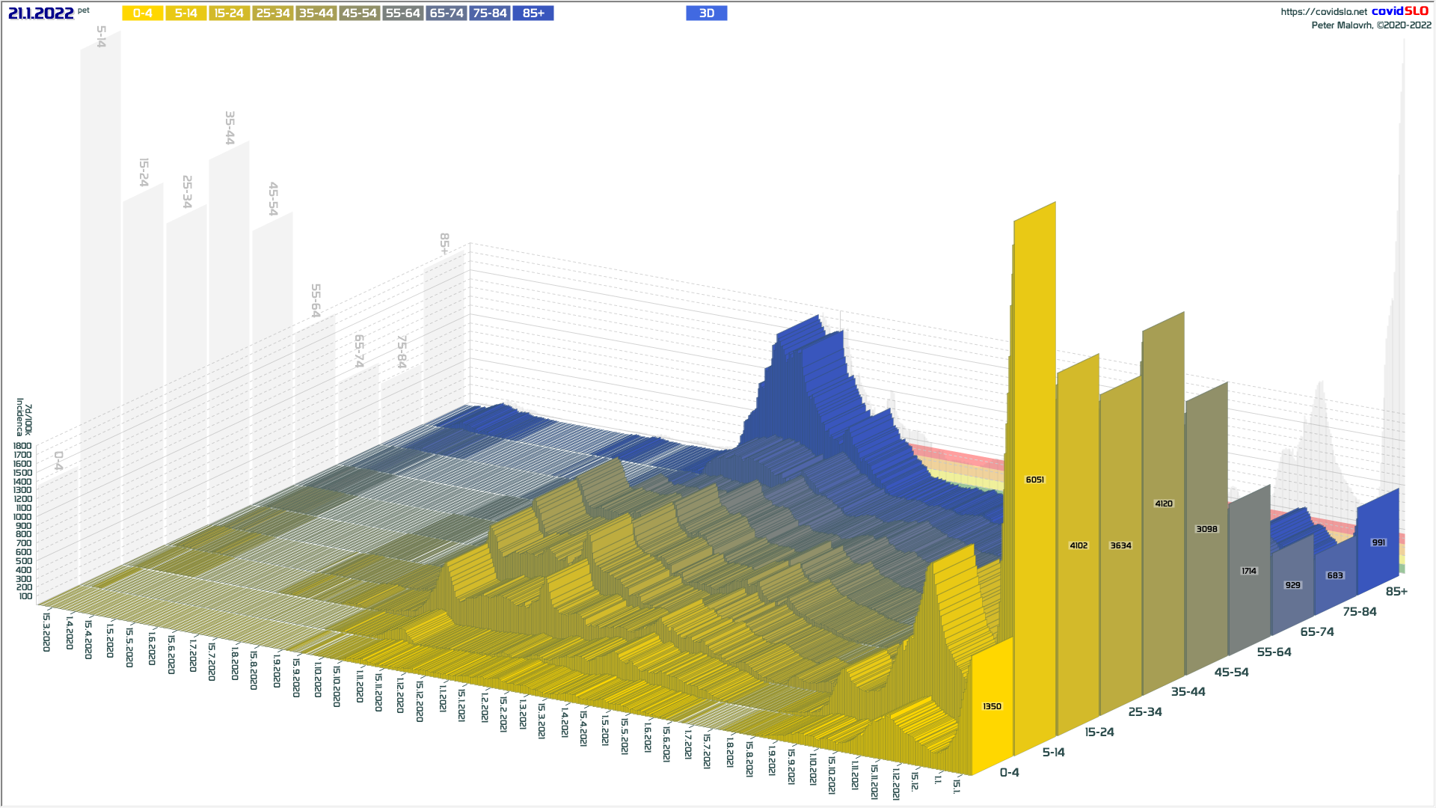The image size is (1436, 808).
Task: Toggle the 55-64 age group button
Action: (x=403, y=13)
